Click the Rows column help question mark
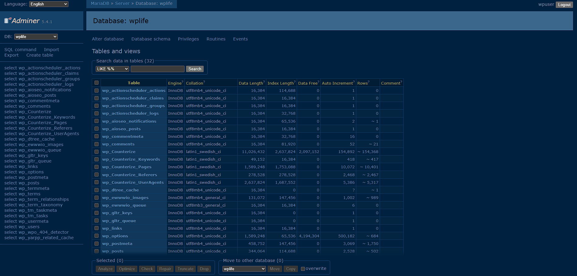 click(369, 82)
